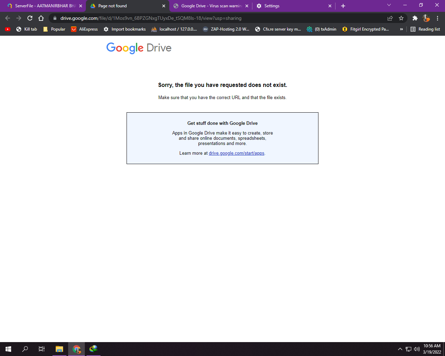The image size is (445, 356).
Task: Open Chrome's three-dot menu
Action: (437, 18)
